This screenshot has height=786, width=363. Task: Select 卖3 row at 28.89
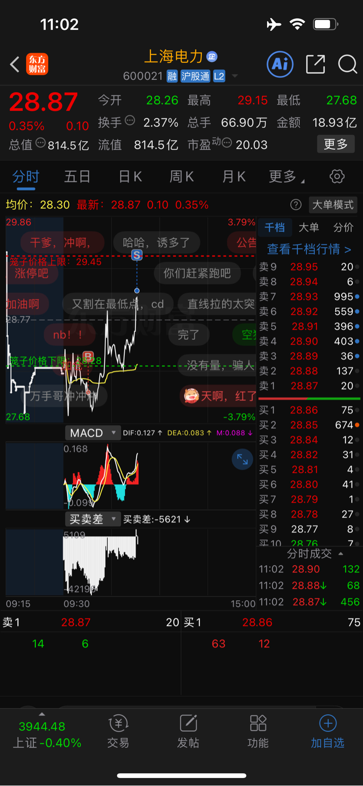click(x=309, y=356)
